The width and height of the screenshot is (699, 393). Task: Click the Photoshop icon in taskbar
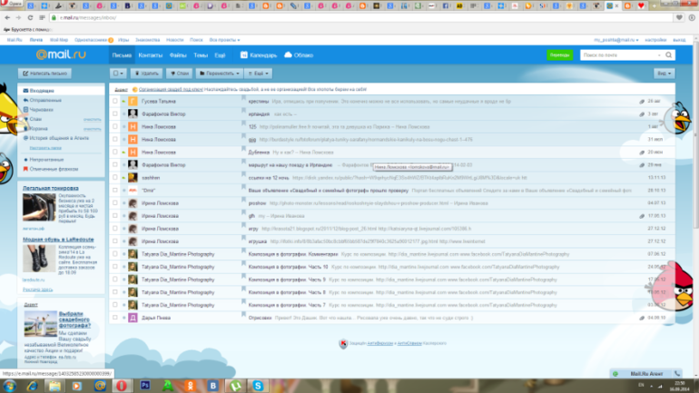click(145, 385)
